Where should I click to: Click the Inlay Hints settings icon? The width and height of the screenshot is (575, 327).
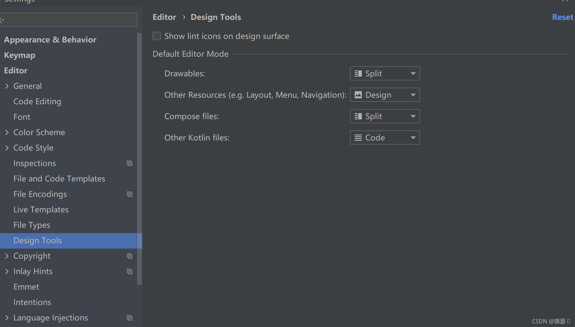pyautogui.click(x=130, y=271)
